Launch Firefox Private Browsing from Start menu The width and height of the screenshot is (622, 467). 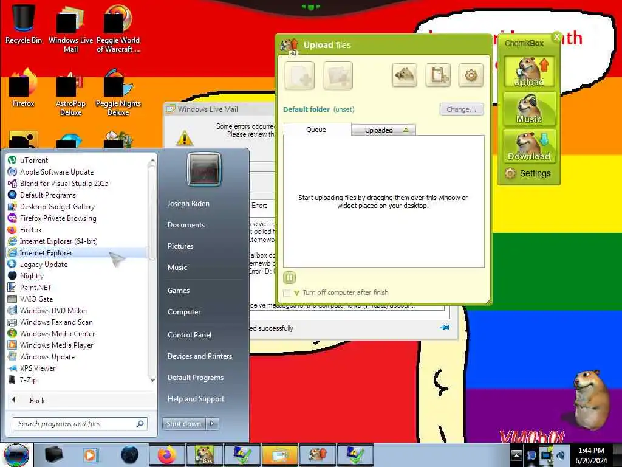click(77, 218)
